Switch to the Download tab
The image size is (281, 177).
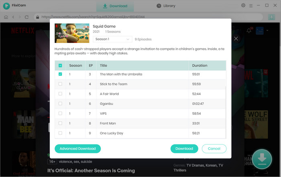(115, 6)
